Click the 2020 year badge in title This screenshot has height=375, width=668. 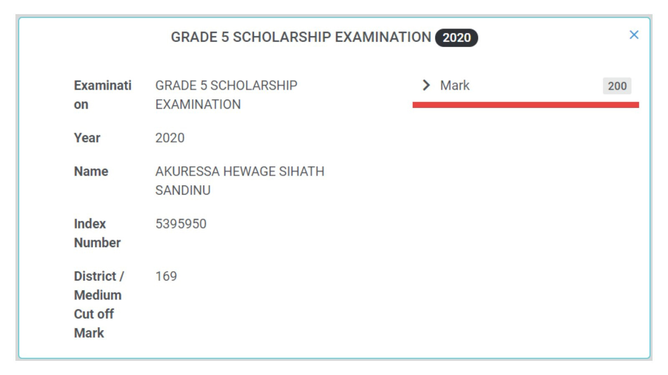tap(456, 37)
